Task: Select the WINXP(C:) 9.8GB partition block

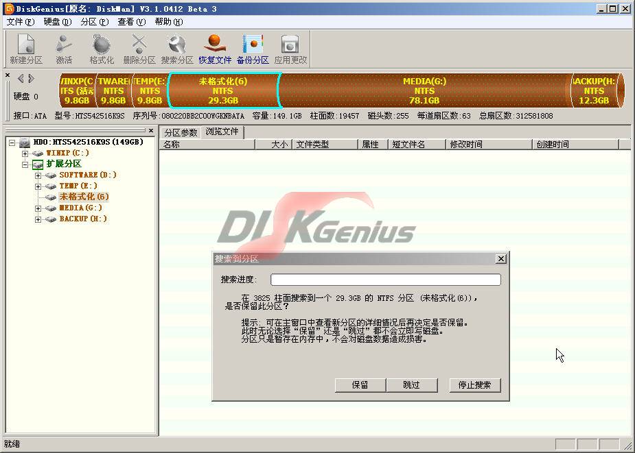Action: pos(78,90)
